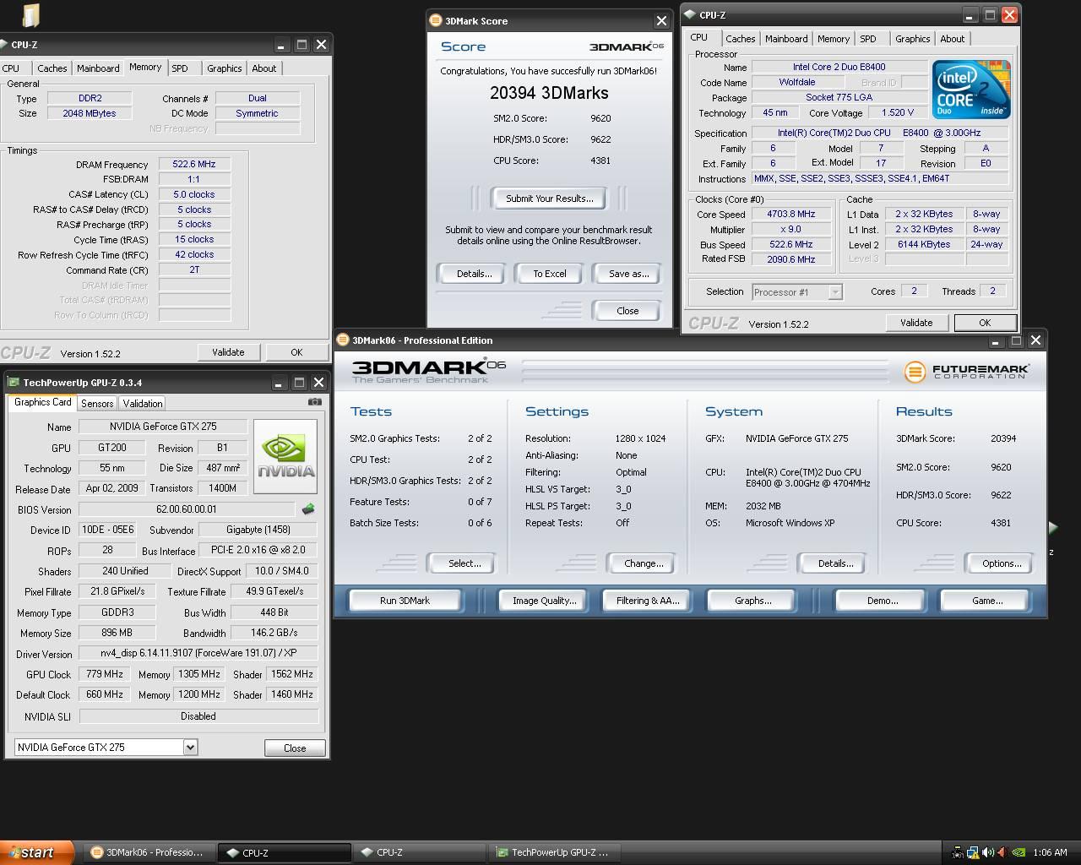
Task: Click Submit Your Results button
Action: [550, 199]
